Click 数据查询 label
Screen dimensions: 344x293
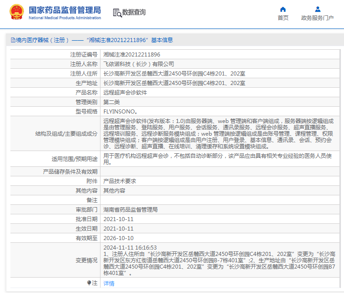pyautogui.click(x=134, y=12)
